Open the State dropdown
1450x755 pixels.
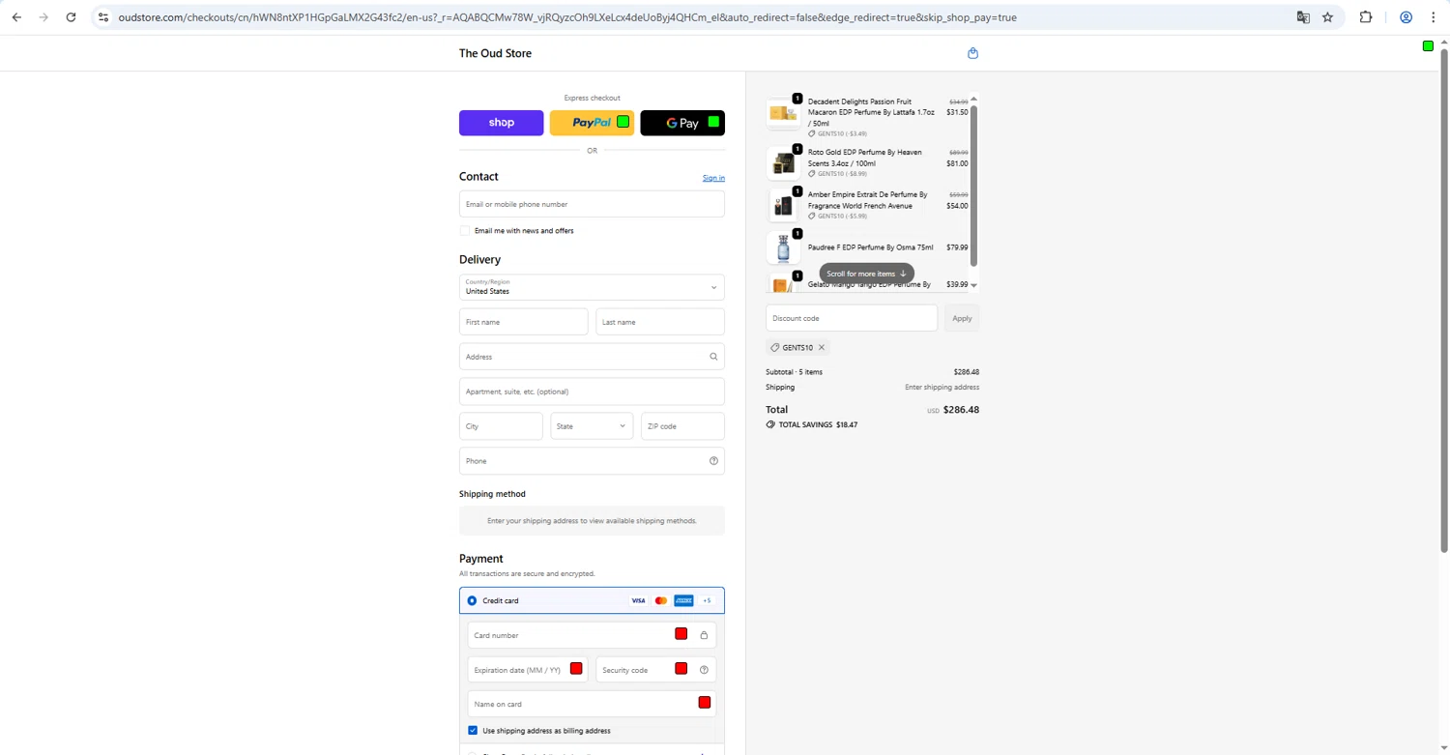(x=592, y=426)
